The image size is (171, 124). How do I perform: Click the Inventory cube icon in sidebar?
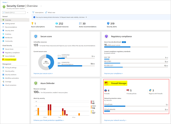click(x=3, y=34)
